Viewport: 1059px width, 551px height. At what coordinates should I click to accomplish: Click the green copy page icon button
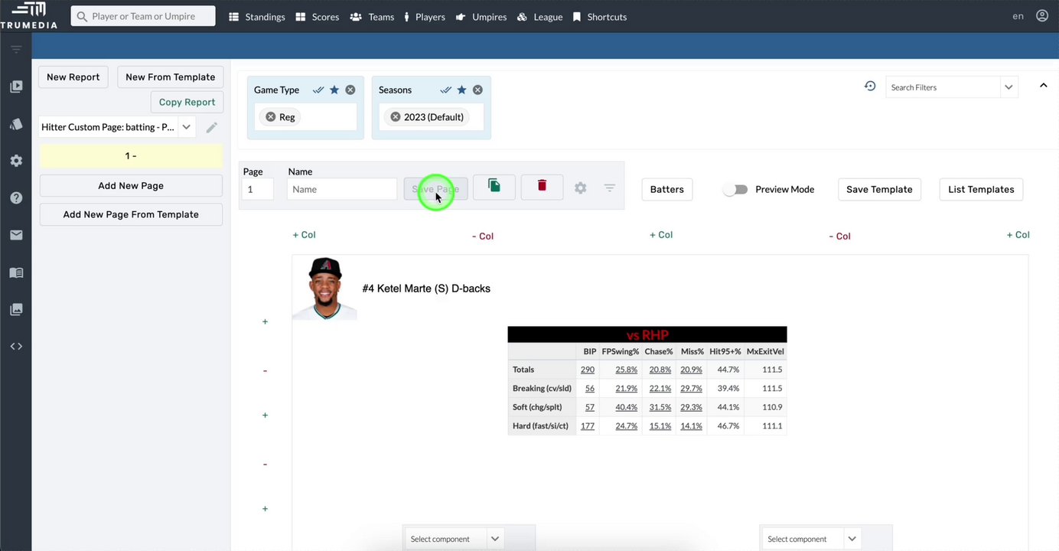coord(494,187)
